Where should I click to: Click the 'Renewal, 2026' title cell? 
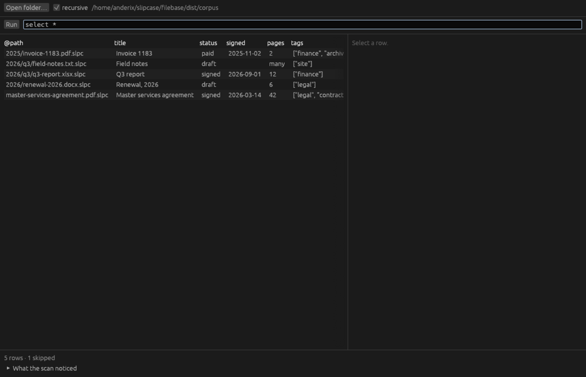(x=137, y=85)
